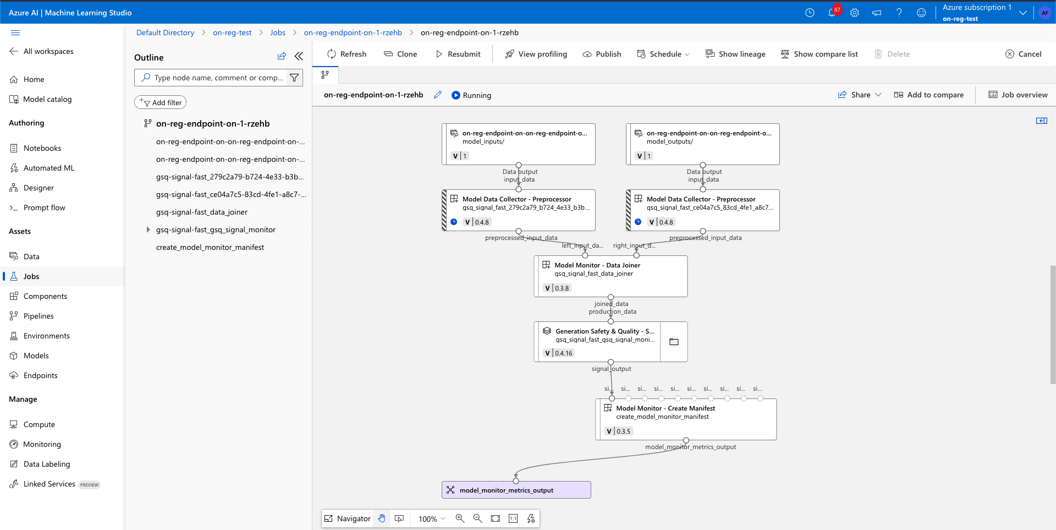Viewport: 1056px width, 530px height.
Task: Zoom in on the canvas
Action: [x=460, y=518]
